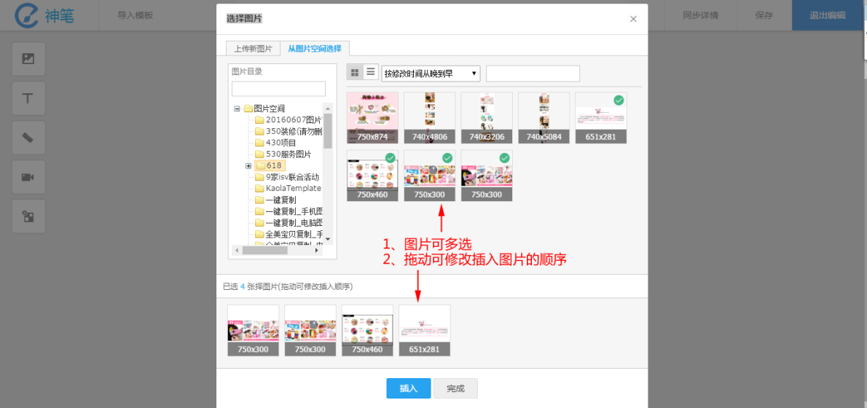Image resolution: width=867 pixels, height=408 pixels.
Task: Open the 一键复制_手机 folder
Action: coord(294,211)
